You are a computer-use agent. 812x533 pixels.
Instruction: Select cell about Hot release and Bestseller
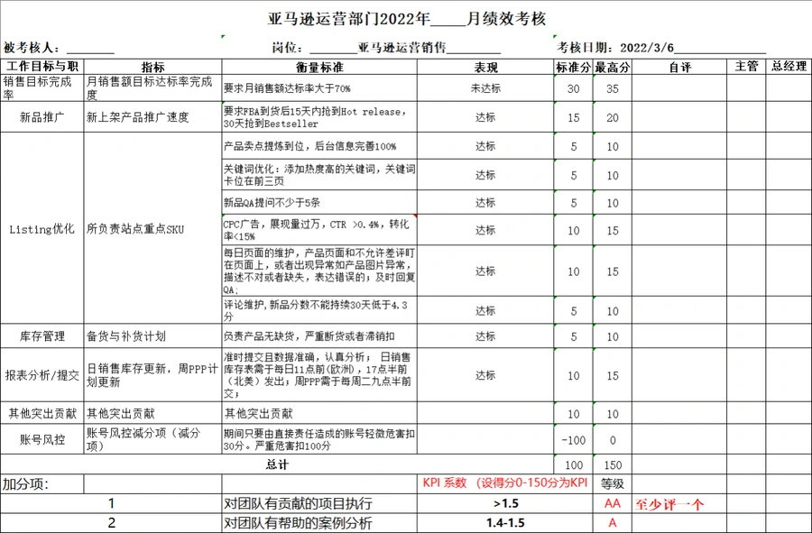pos(319,117)
